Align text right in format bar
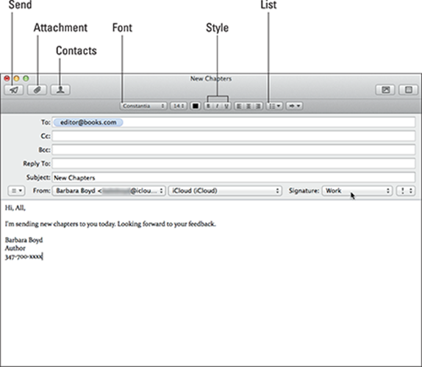Image resolution: width=422 pixels, height=367 pixels. coord(258,106)
